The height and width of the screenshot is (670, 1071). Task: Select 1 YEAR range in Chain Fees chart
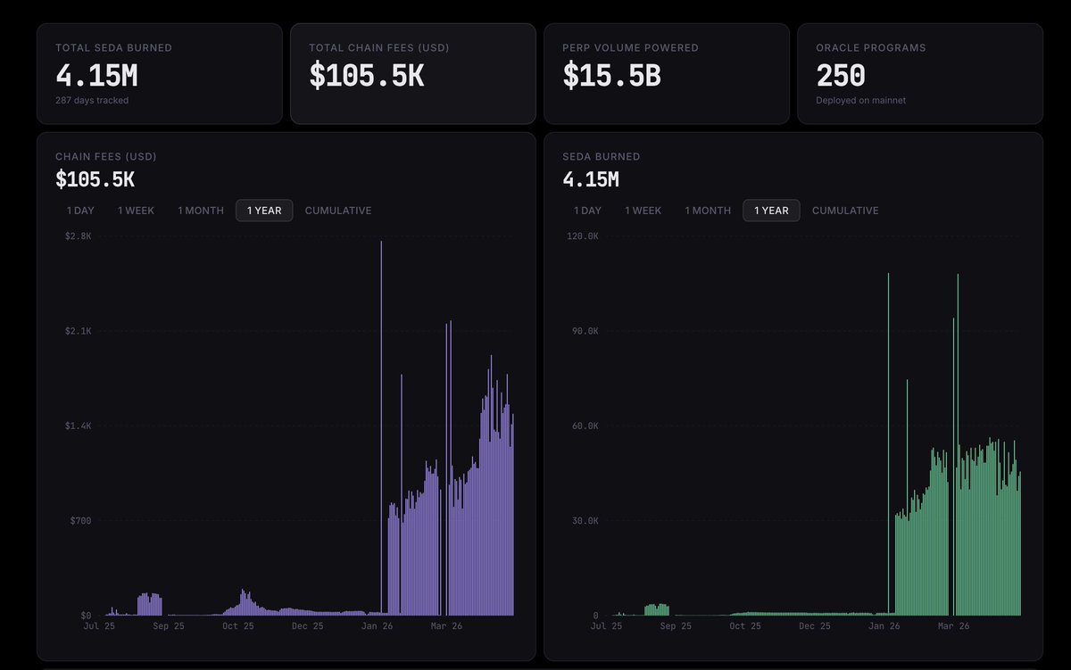tap(264, 211)
